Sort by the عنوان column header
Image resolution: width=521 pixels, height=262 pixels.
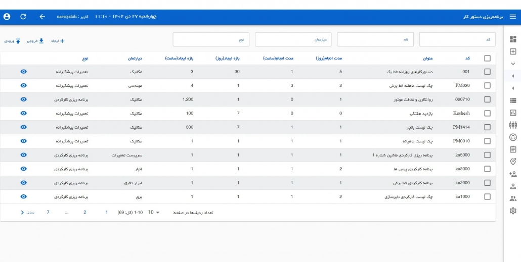click(x=435, y=58)
